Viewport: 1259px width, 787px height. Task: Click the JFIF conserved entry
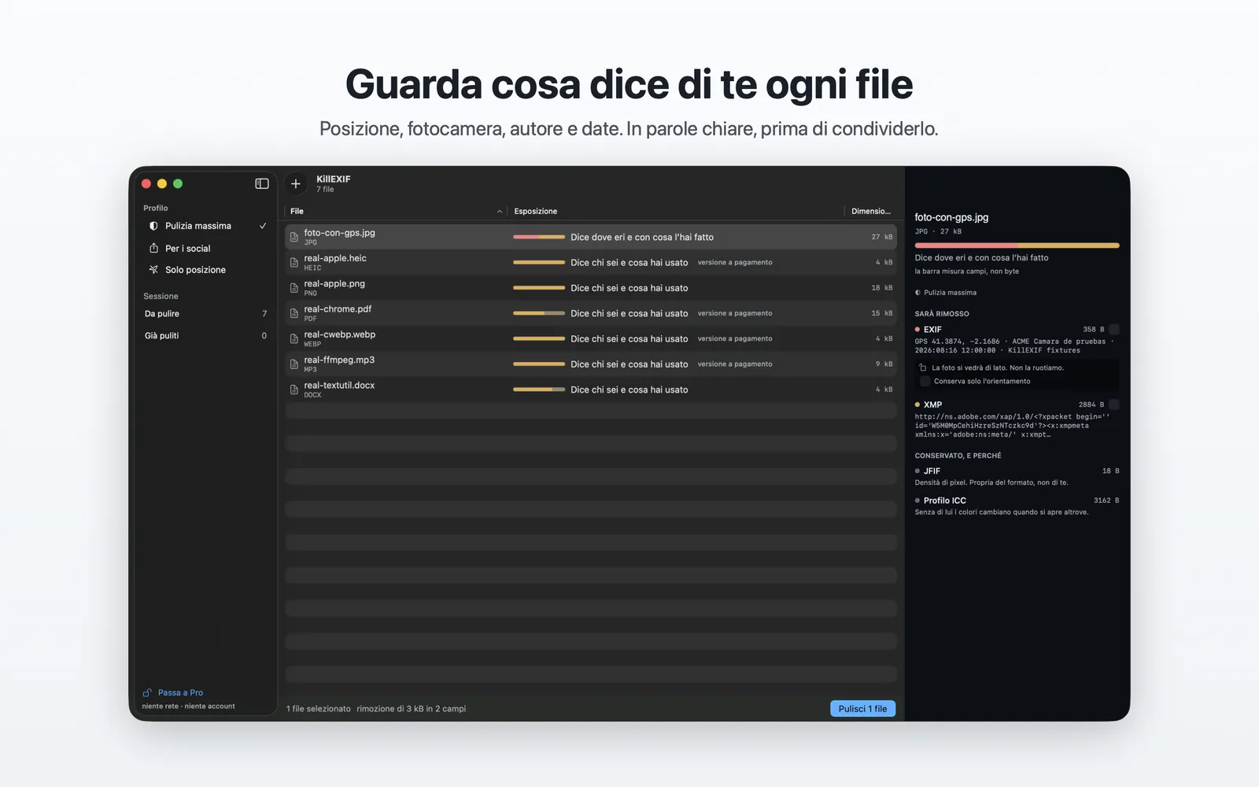tap(1017, 476)
